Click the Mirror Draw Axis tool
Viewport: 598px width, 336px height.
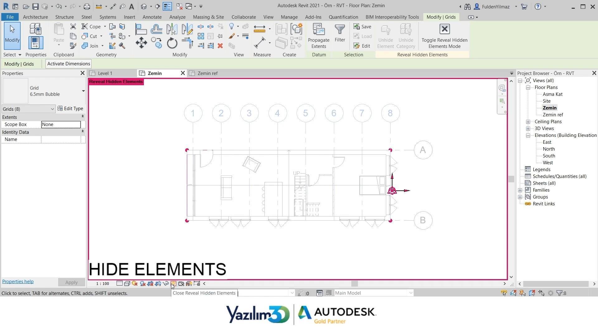187,29
